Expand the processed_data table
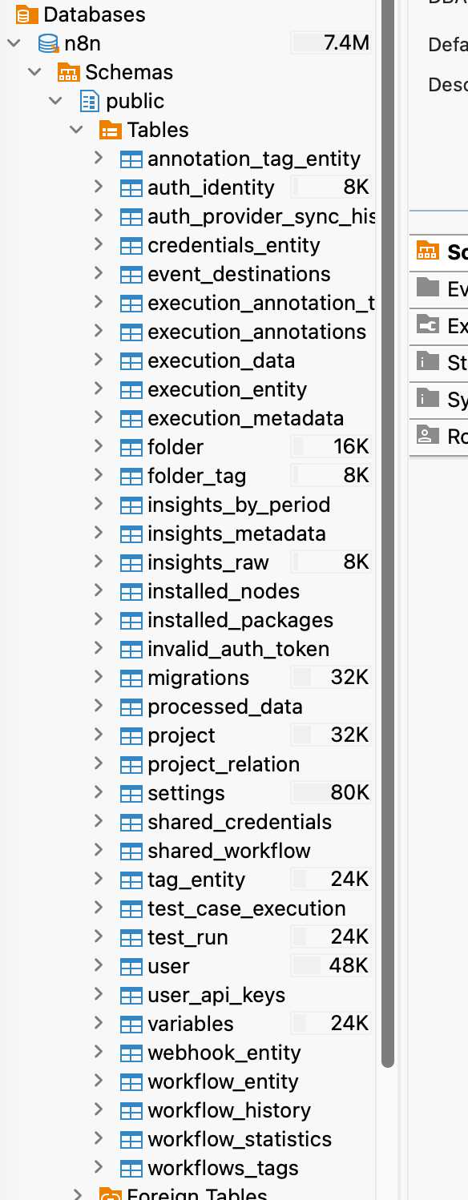 [99, 706]
